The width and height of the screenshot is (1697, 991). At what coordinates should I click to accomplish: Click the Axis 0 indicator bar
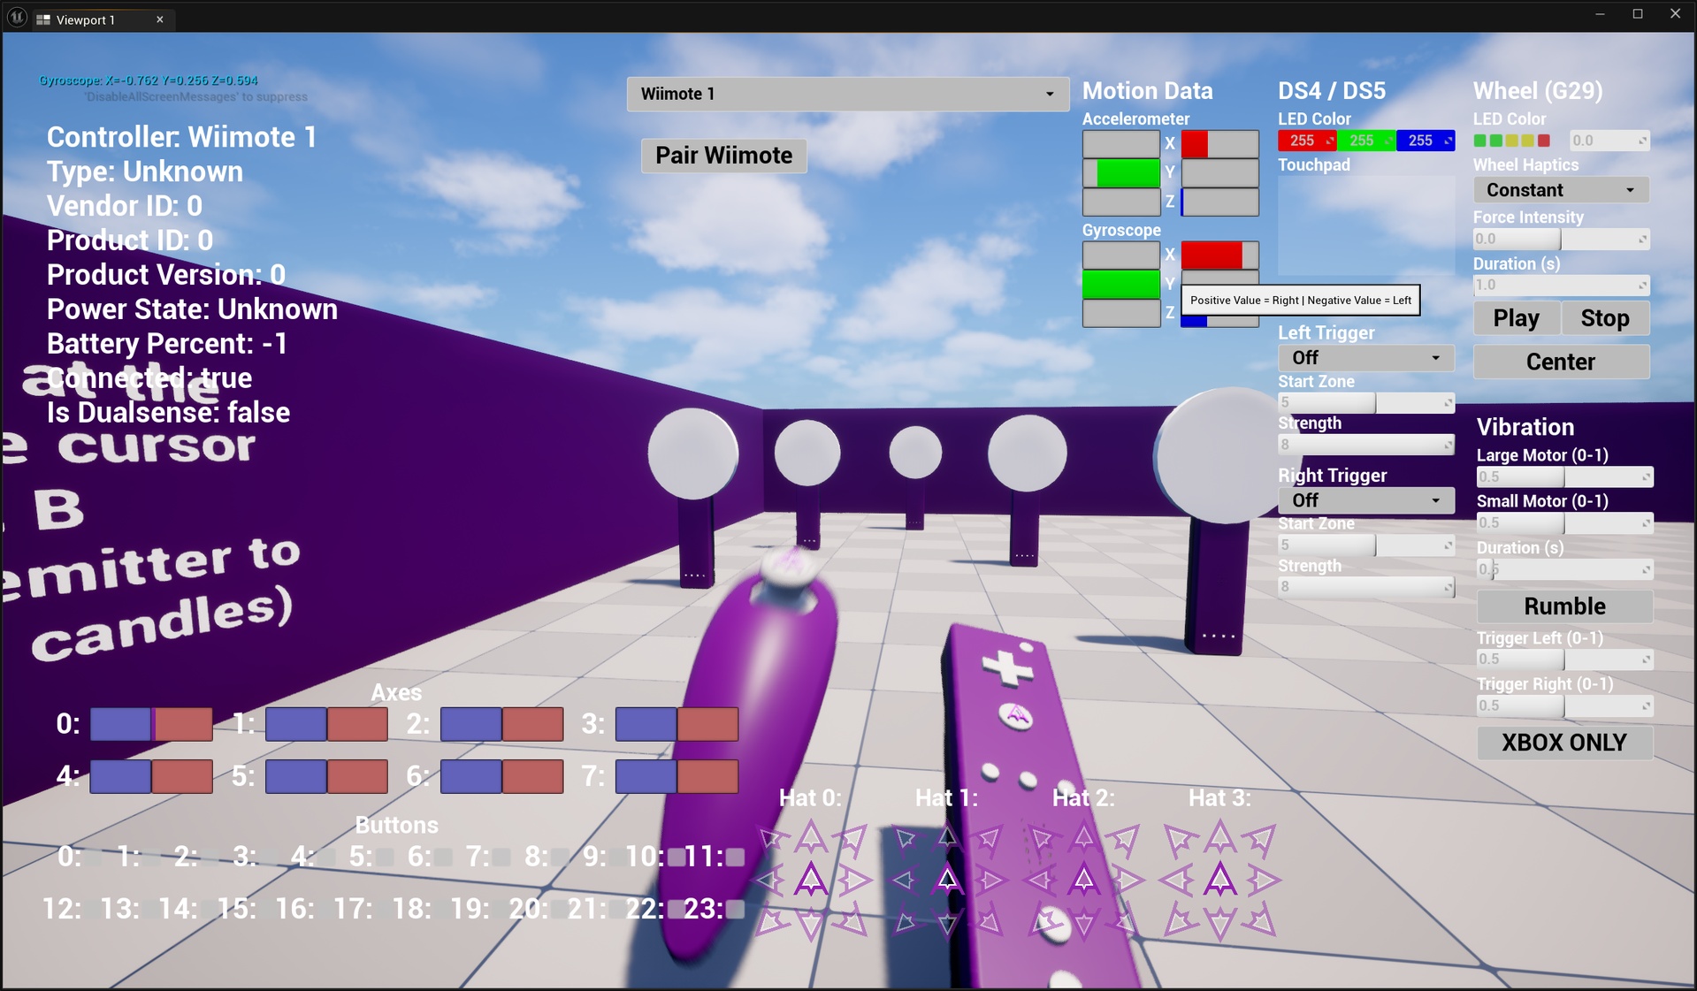click(151, 724)
